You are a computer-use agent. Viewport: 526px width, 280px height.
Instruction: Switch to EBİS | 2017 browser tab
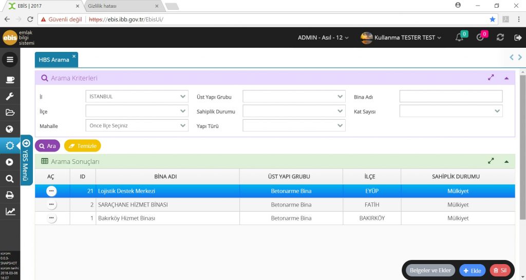click(x=44, y=6)
